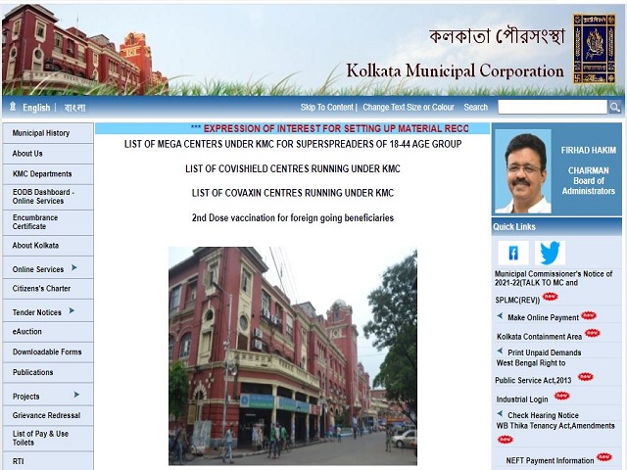Open Print Unpaid Demands link
Screen dimensions: 627x470
click(545, 352)
